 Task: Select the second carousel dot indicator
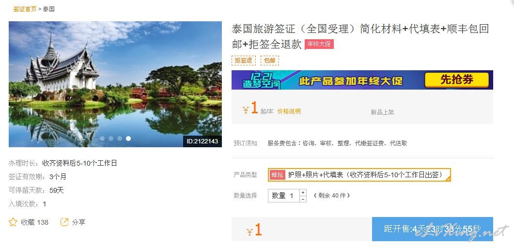tap(111, 139)
